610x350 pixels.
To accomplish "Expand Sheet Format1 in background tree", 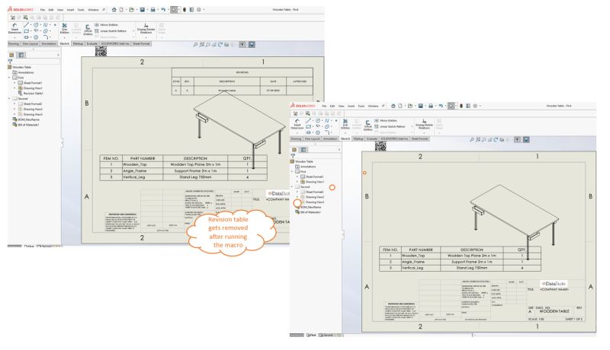I will 14,83.
